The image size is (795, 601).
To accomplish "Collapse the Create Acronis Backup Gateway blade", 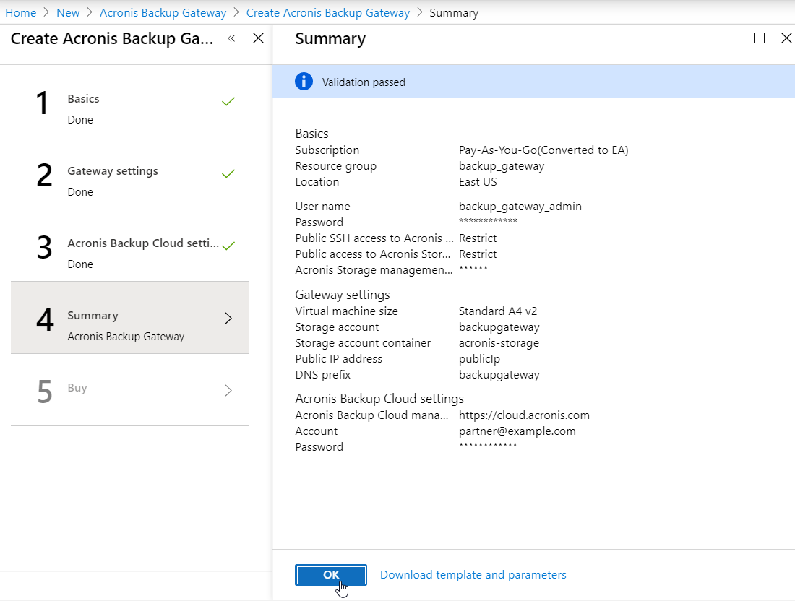I will click(x=232, y=38).
